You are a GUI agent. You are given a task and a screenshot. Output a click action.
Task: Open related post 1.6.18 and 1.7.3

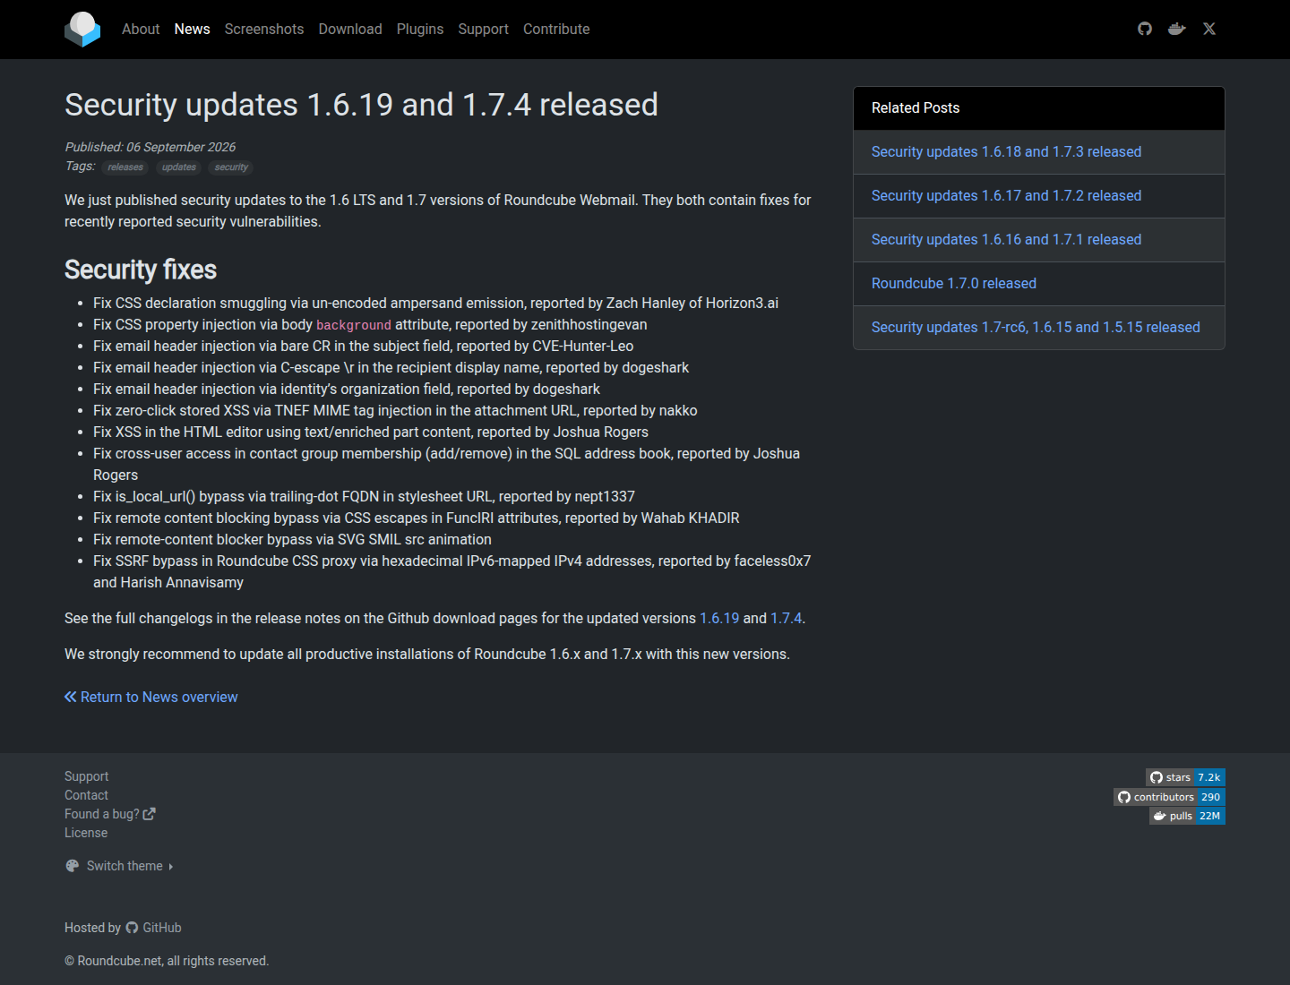[x=1006, y=151]
